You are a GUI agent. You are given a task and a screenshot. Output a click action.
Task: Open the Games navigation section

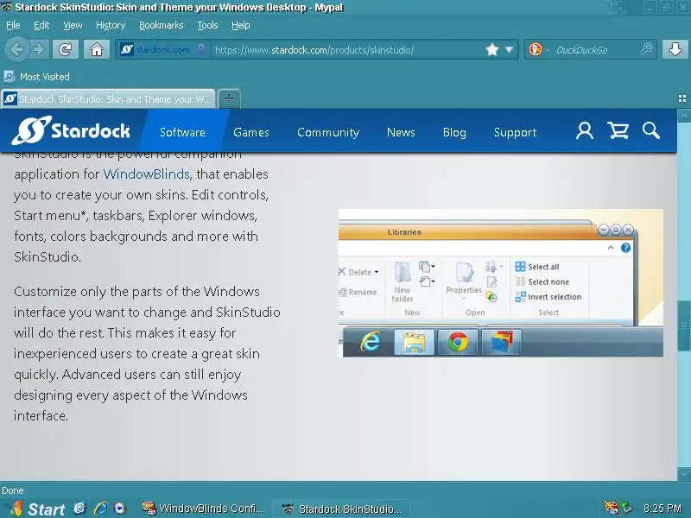251,132
